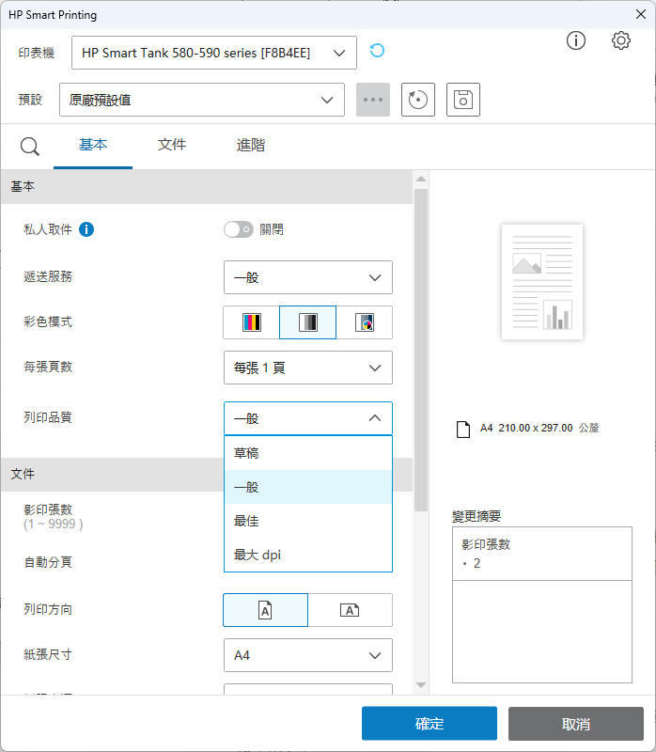Click the three-dots preset options button

point(373,100)
